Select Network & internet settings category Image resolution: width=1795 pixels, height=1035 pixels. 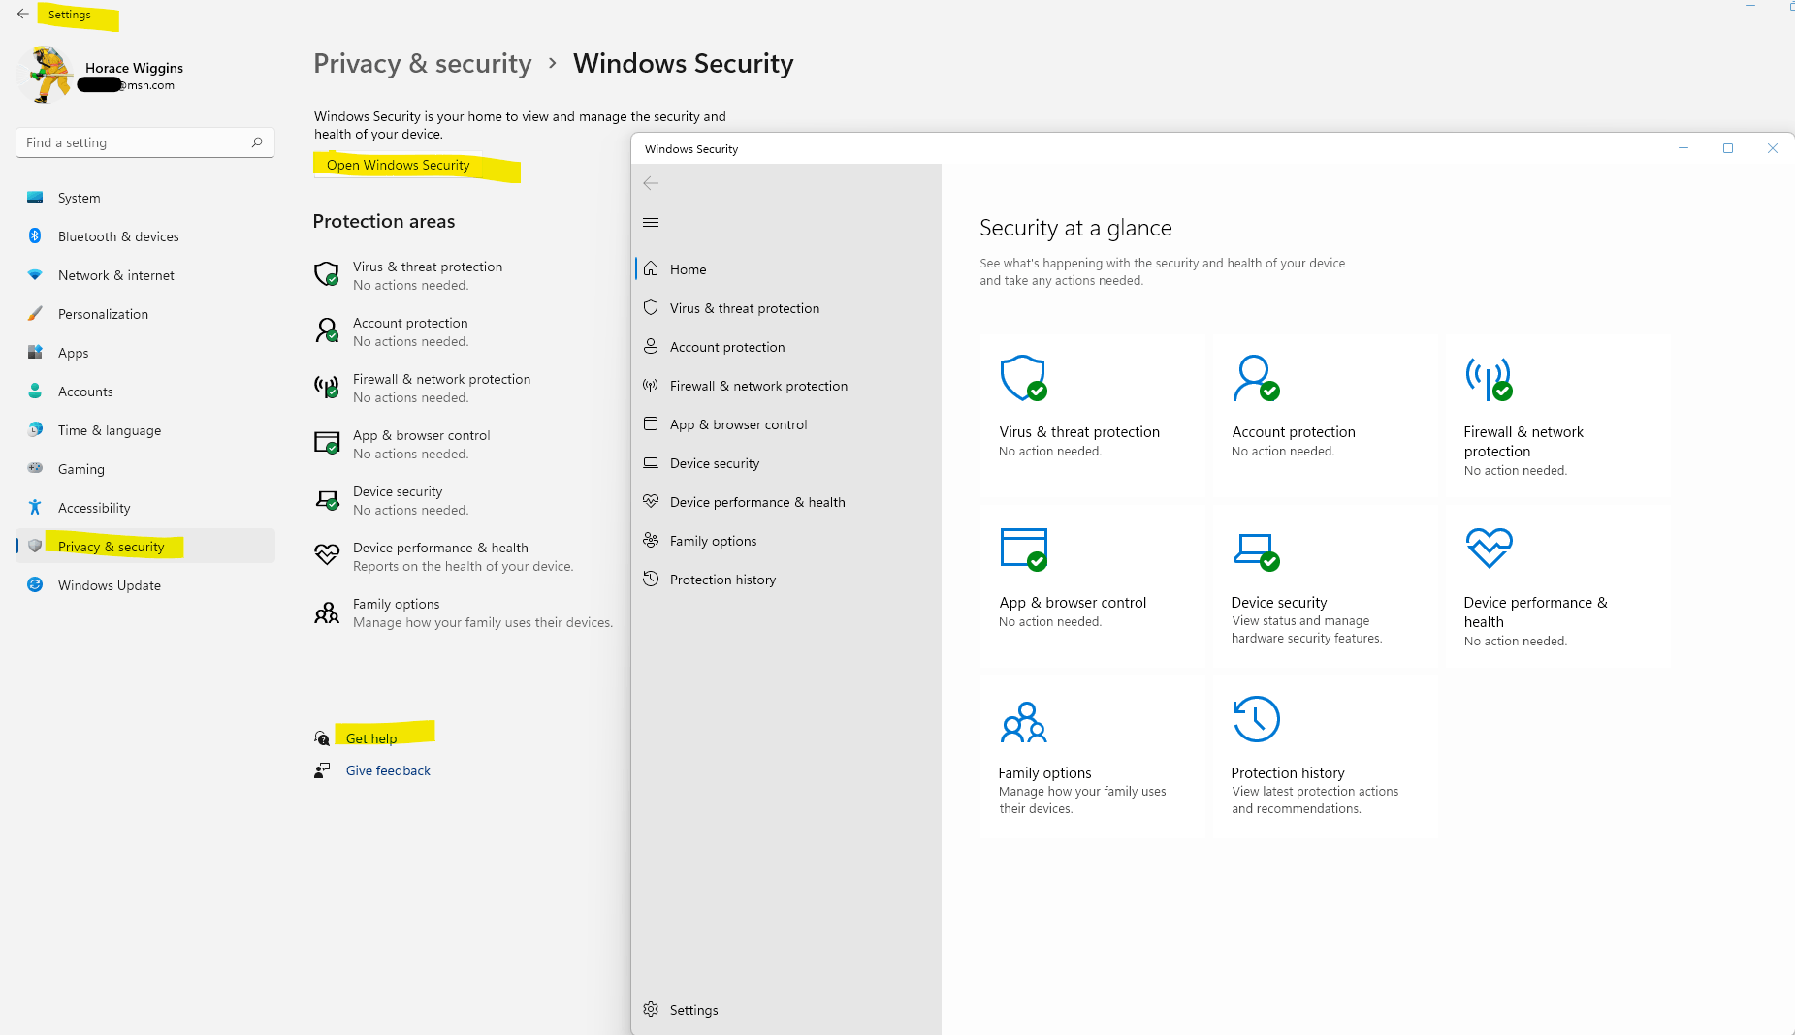pyautogui.click(x=145, y=275)
